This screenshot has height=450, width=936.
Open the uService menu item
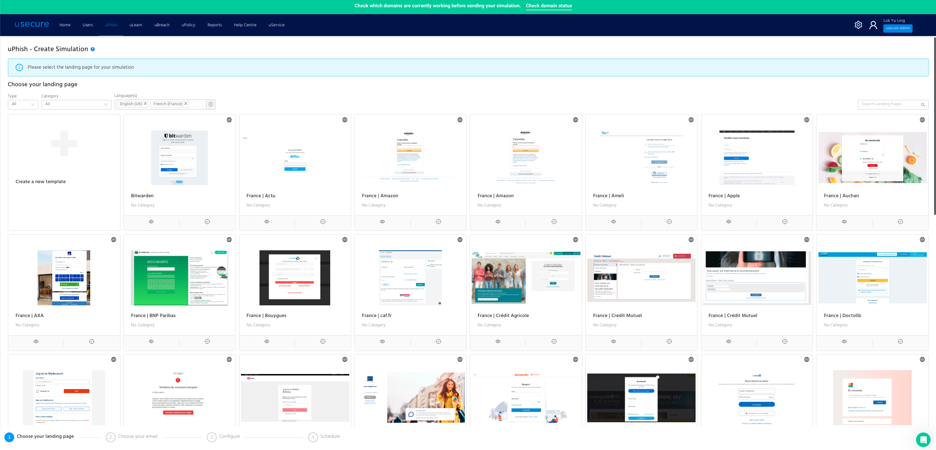(277, 25)
